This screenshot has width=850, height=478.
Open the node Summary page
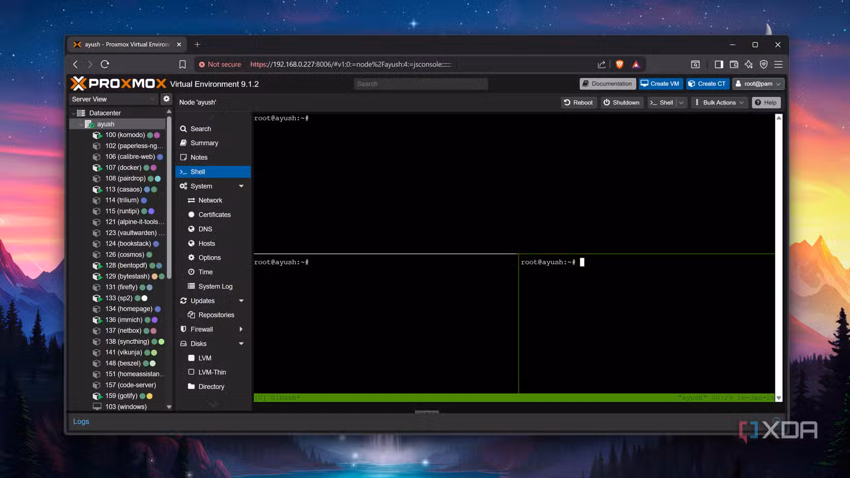213,143
